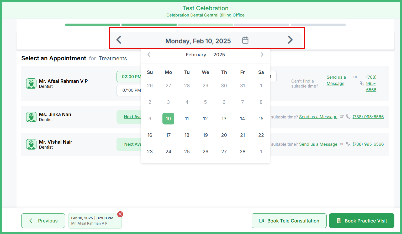The width and height of the screenshot is (402, 234).
Task: Advance to the next day using right chevron
Action: [x=290, y=40]
